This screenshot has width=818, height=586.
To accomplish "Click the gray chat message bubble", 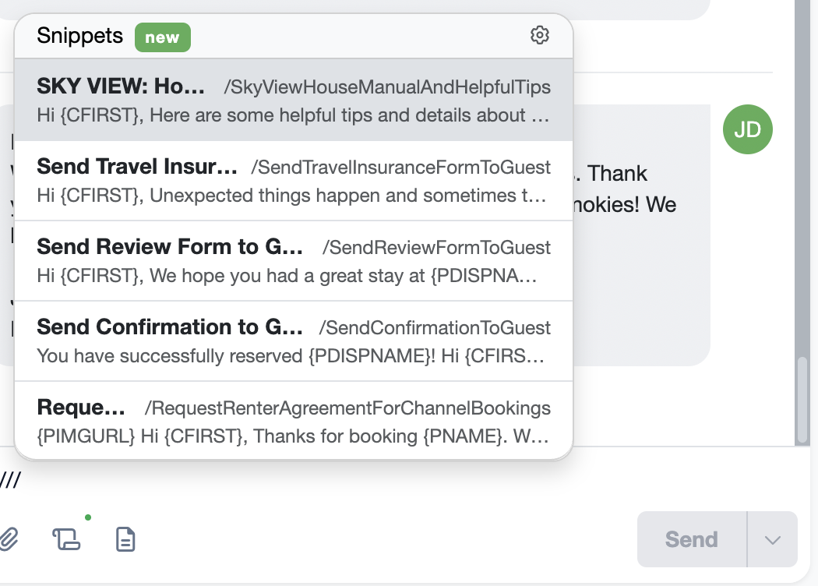I will click(x=642, y=235).
